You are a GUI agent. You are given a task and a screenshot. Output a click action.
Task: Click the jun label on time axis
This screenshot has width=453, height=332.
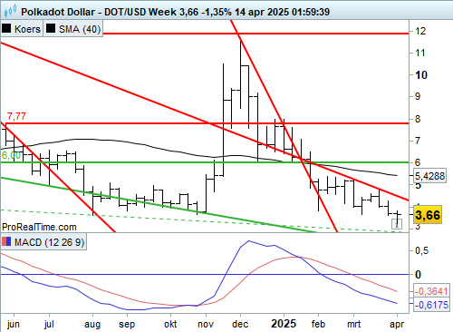click(14, 325)
